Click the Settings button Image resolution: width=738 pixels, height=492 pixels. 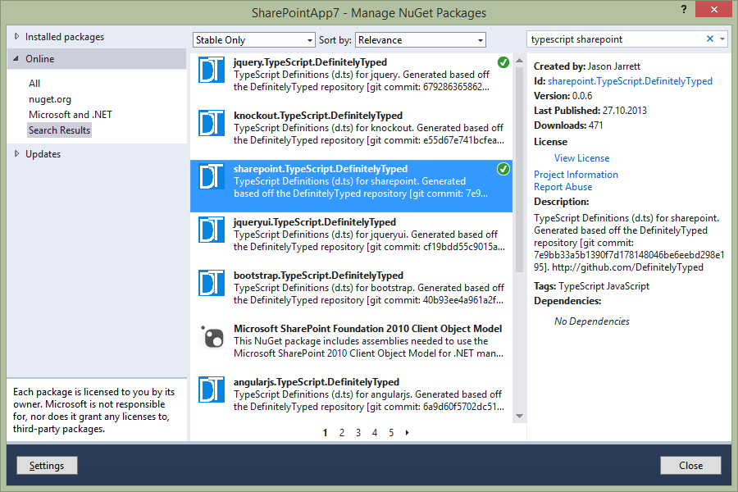click(x=47, y=466)
